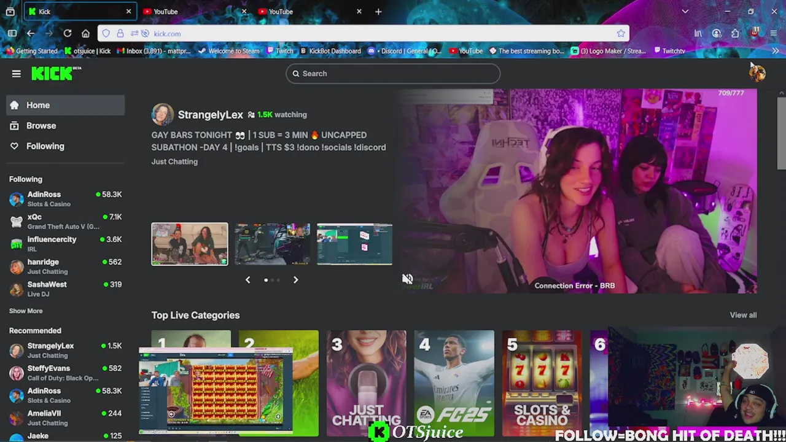
Task: Open AdinRoss in Following list
Action: tap(66, 199)
